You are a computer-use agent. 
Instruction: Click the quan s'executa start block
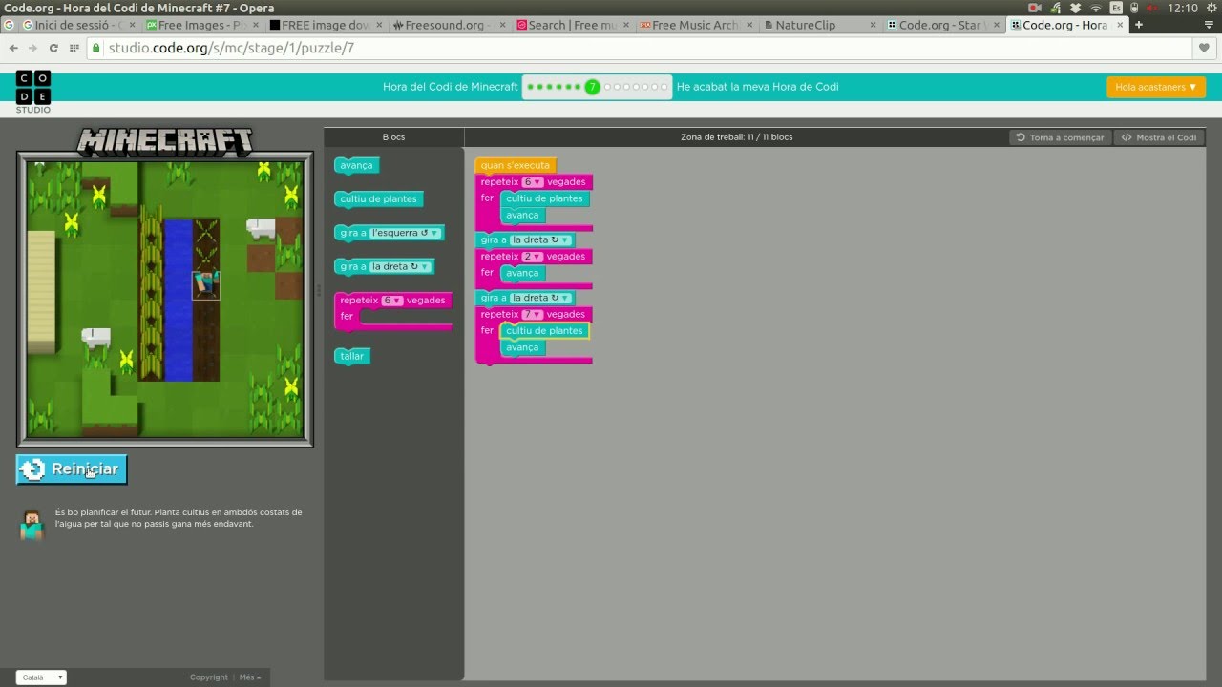point(515,165)
